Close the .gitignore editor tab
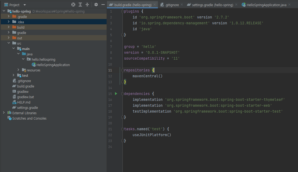This screenshot has height=172, width=298. pos(182,5)
